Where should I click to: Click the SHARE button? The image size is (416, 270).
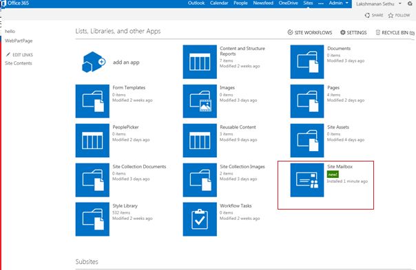point(374,15)
